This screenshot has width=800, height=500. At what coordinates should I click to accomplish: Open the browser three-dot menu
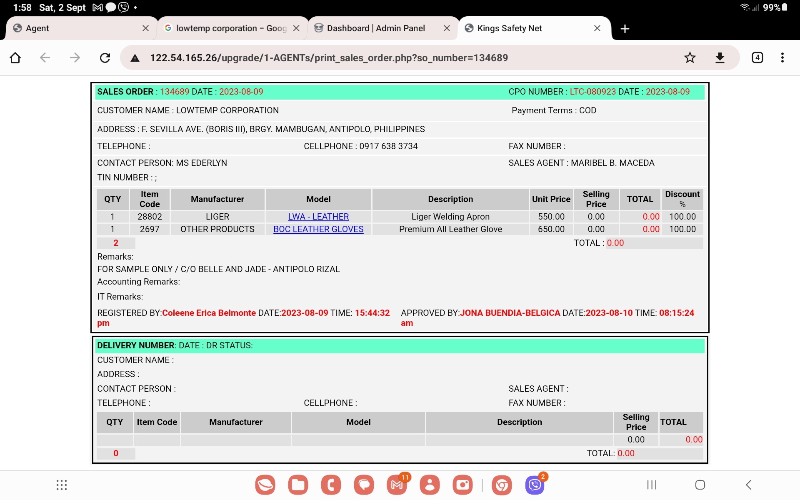[782, 57]
